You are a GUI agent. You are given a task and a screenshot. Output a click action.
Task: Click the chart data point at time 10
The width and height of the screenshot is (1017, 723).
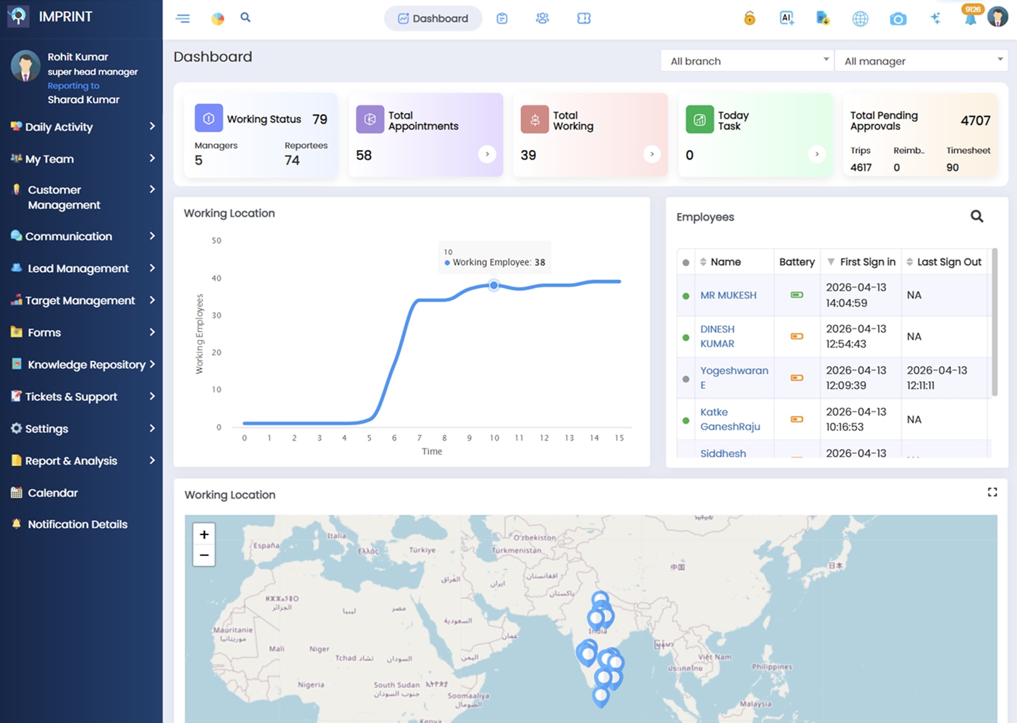[494, 285]
